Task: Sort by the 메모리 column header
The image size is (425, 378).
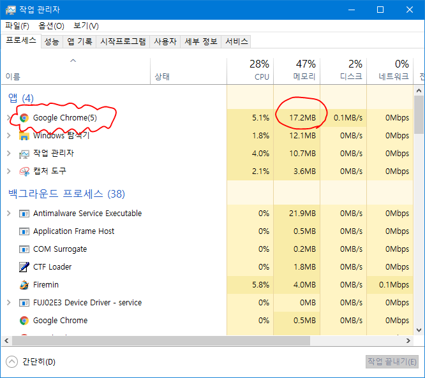Action: click(x=297, y=71)
